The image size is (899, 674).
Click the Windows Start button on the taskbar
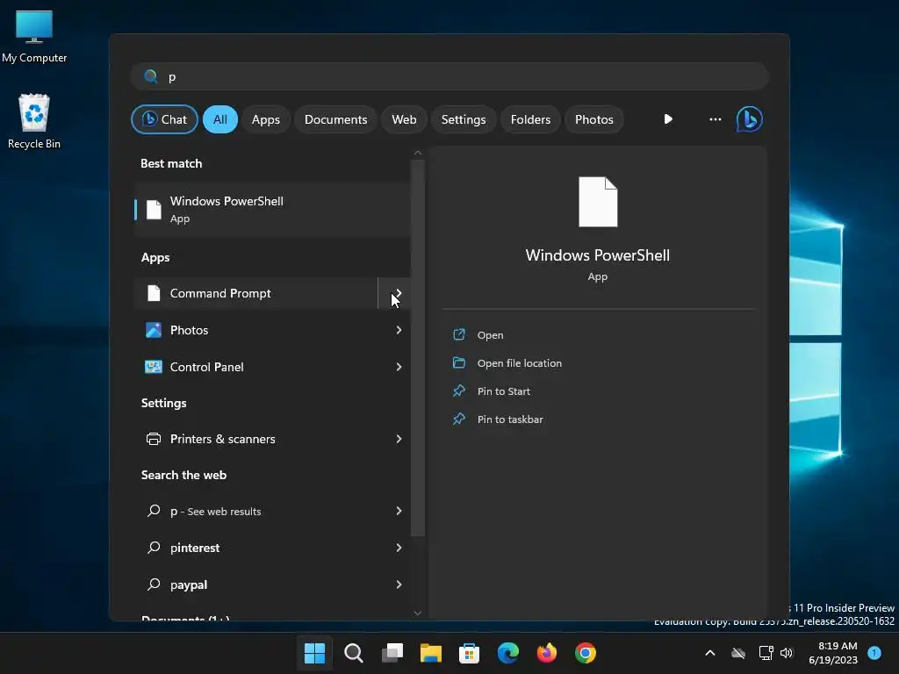tap(315, 653)
